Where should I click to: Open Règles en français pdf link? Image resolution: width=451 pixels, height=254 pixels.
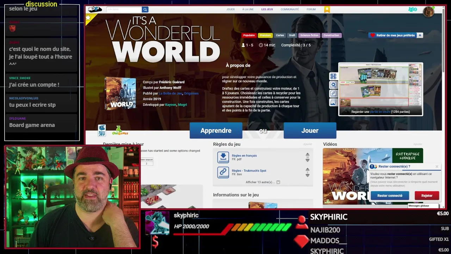pos(244,156)
